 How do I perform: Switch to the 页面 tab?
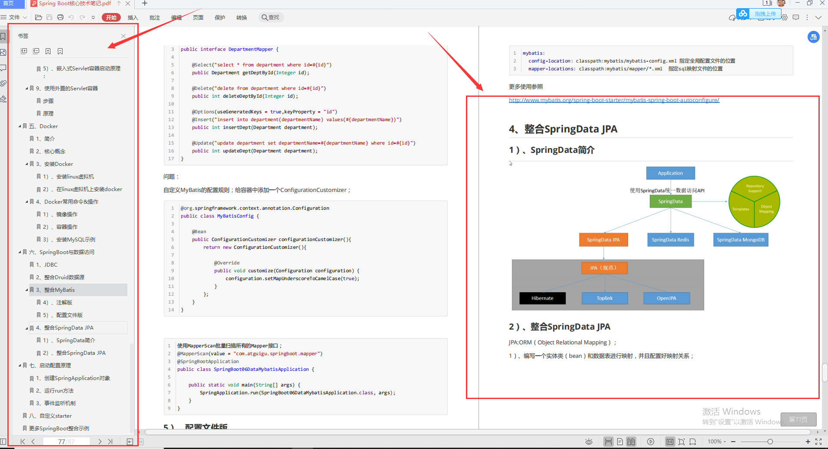[x=198, y=17]
